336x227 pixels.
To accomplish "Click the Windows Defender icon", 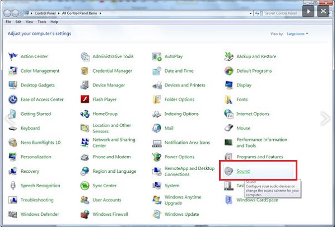I will 13,214.
